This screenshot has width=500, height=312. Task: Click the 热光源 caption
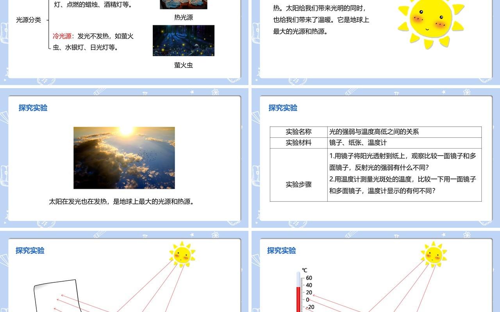[x=184, y=18]
